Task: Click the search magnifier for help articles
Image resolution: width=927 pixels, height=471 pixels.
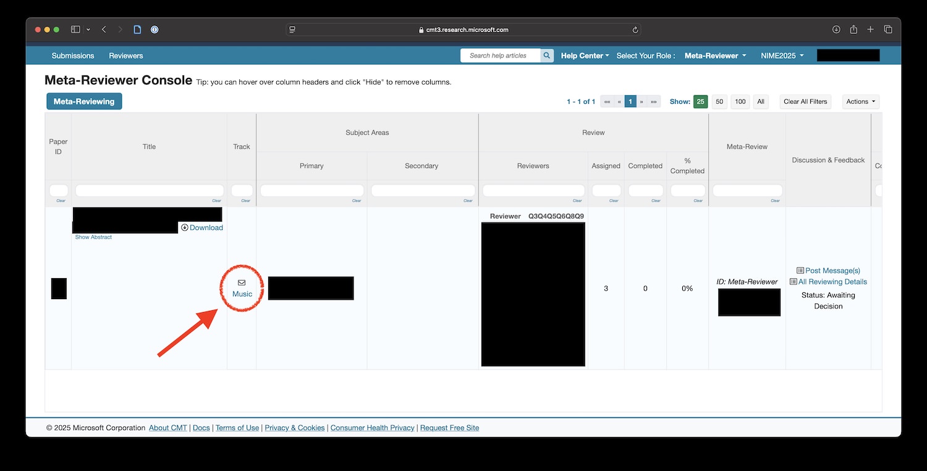Action: point(546,55)
